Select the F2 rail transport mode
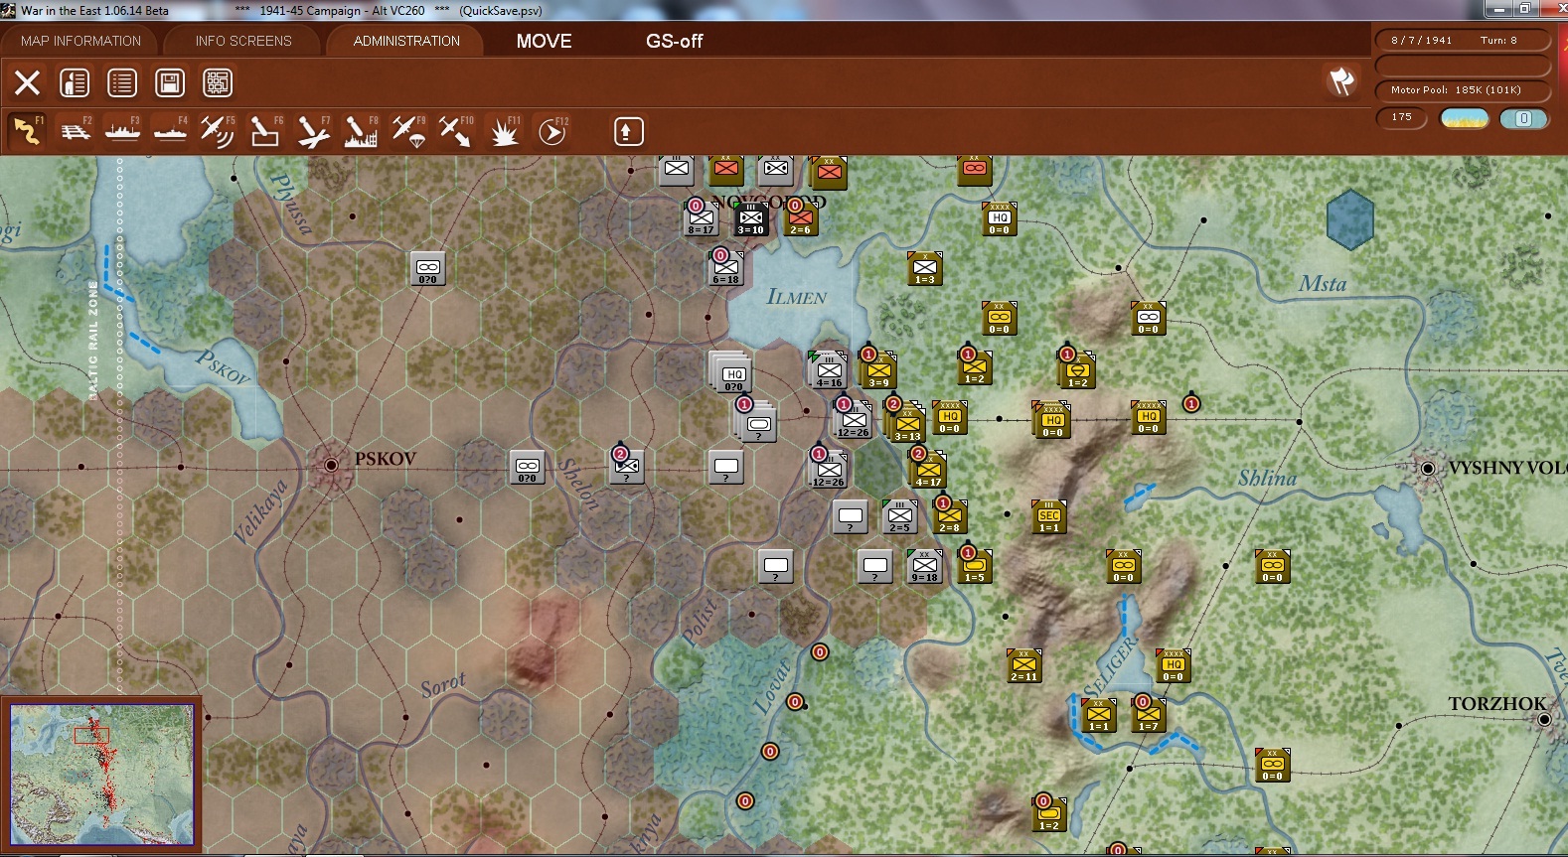The width and height of the screenshot is (1568, 857). click(x=76, y=131)
